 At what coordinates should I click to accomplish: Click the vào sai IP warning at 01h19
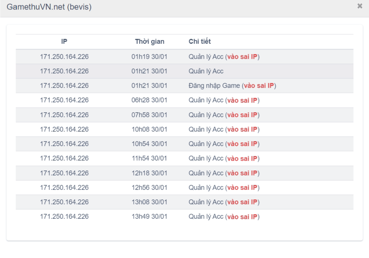coord(242,57)
